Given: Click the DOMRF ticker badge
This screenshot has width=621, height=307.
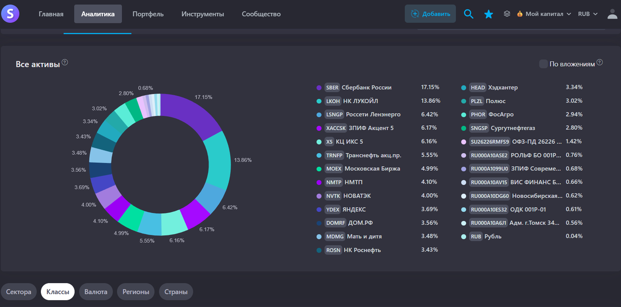Looking at the screenshot, I should coord(335,223).
